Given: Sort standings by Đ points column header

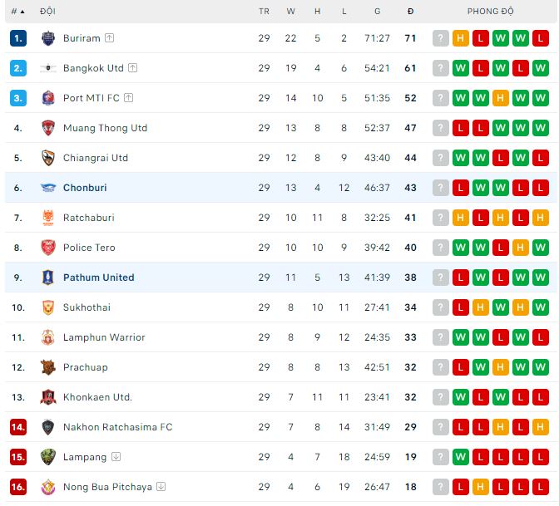Looking at the screenshot, I should click(410, 12).
